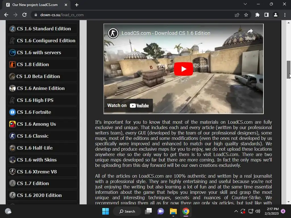Select CS 1.0 Beta Edition link

pos(38,76)
